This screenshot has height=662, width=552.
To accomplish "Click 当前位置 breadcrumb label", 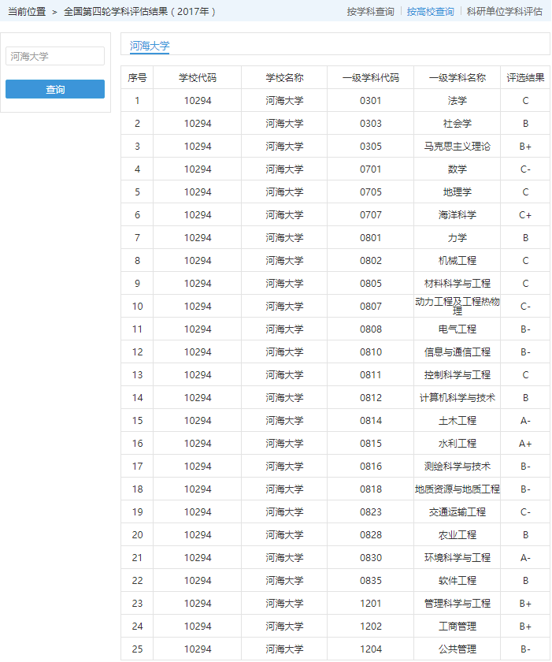I will click(x=27, y=11).
